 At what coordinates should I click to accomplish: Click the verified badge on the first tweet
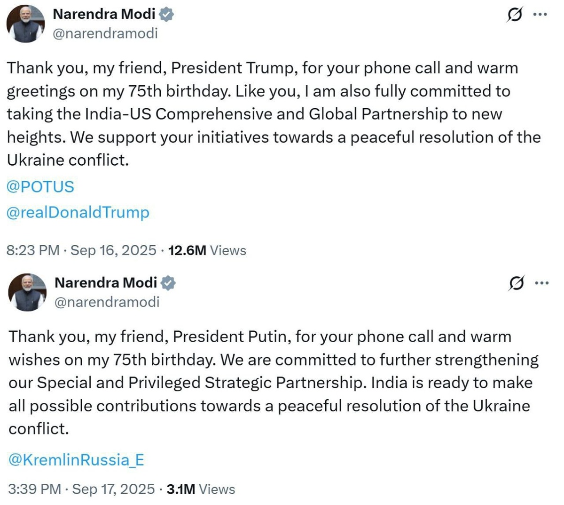pos(166,15)
